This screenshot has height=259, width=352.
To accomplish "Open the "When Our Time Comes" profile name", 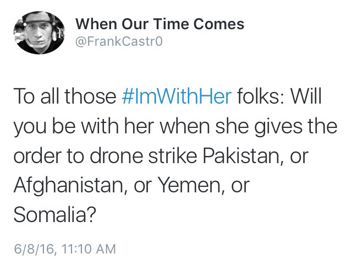I will (x=159, y=24).
